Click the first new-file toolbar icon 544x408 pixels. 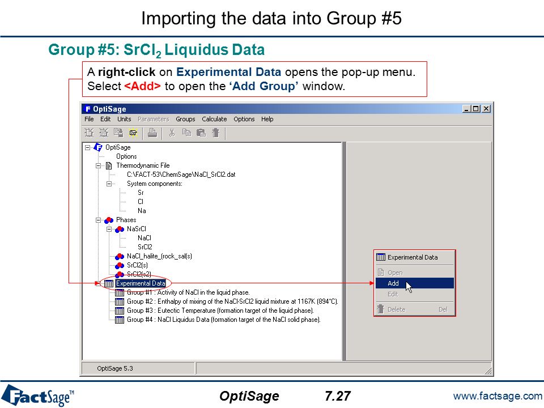pyautogui.click(x=89, y=133)
